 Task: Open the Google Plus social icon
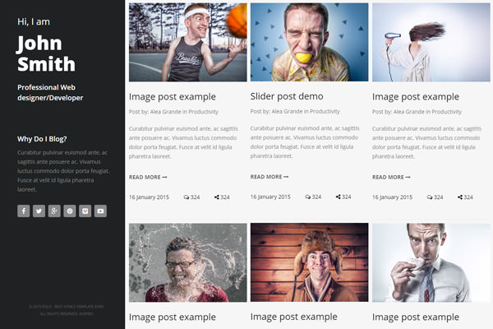[x=54, y=211]
